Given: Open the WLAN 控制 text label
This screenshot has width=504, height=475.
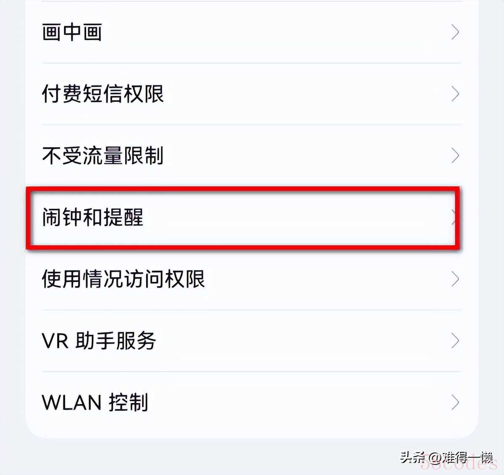Looking at the screenshot, I should tap(95, 402).
